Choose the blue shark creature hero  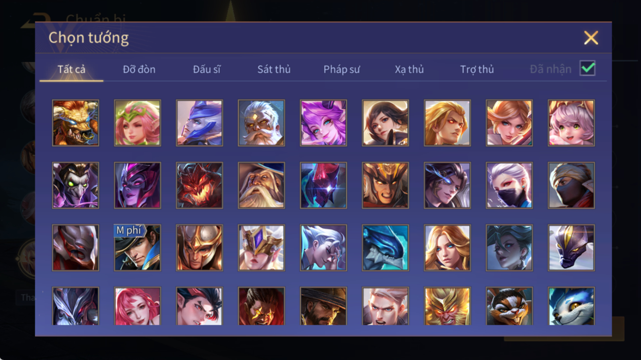(x=385, y=248)
